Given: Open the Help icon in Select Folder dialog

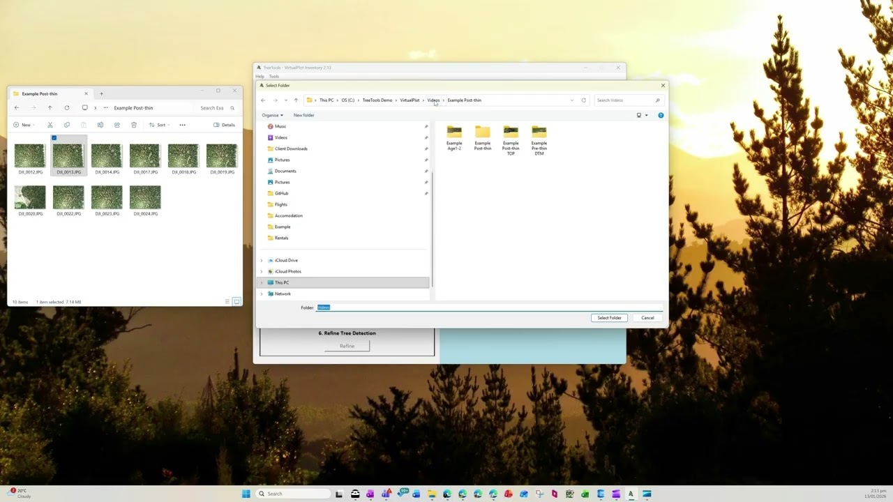Looking at the screenshot, I should click(661, 115).
